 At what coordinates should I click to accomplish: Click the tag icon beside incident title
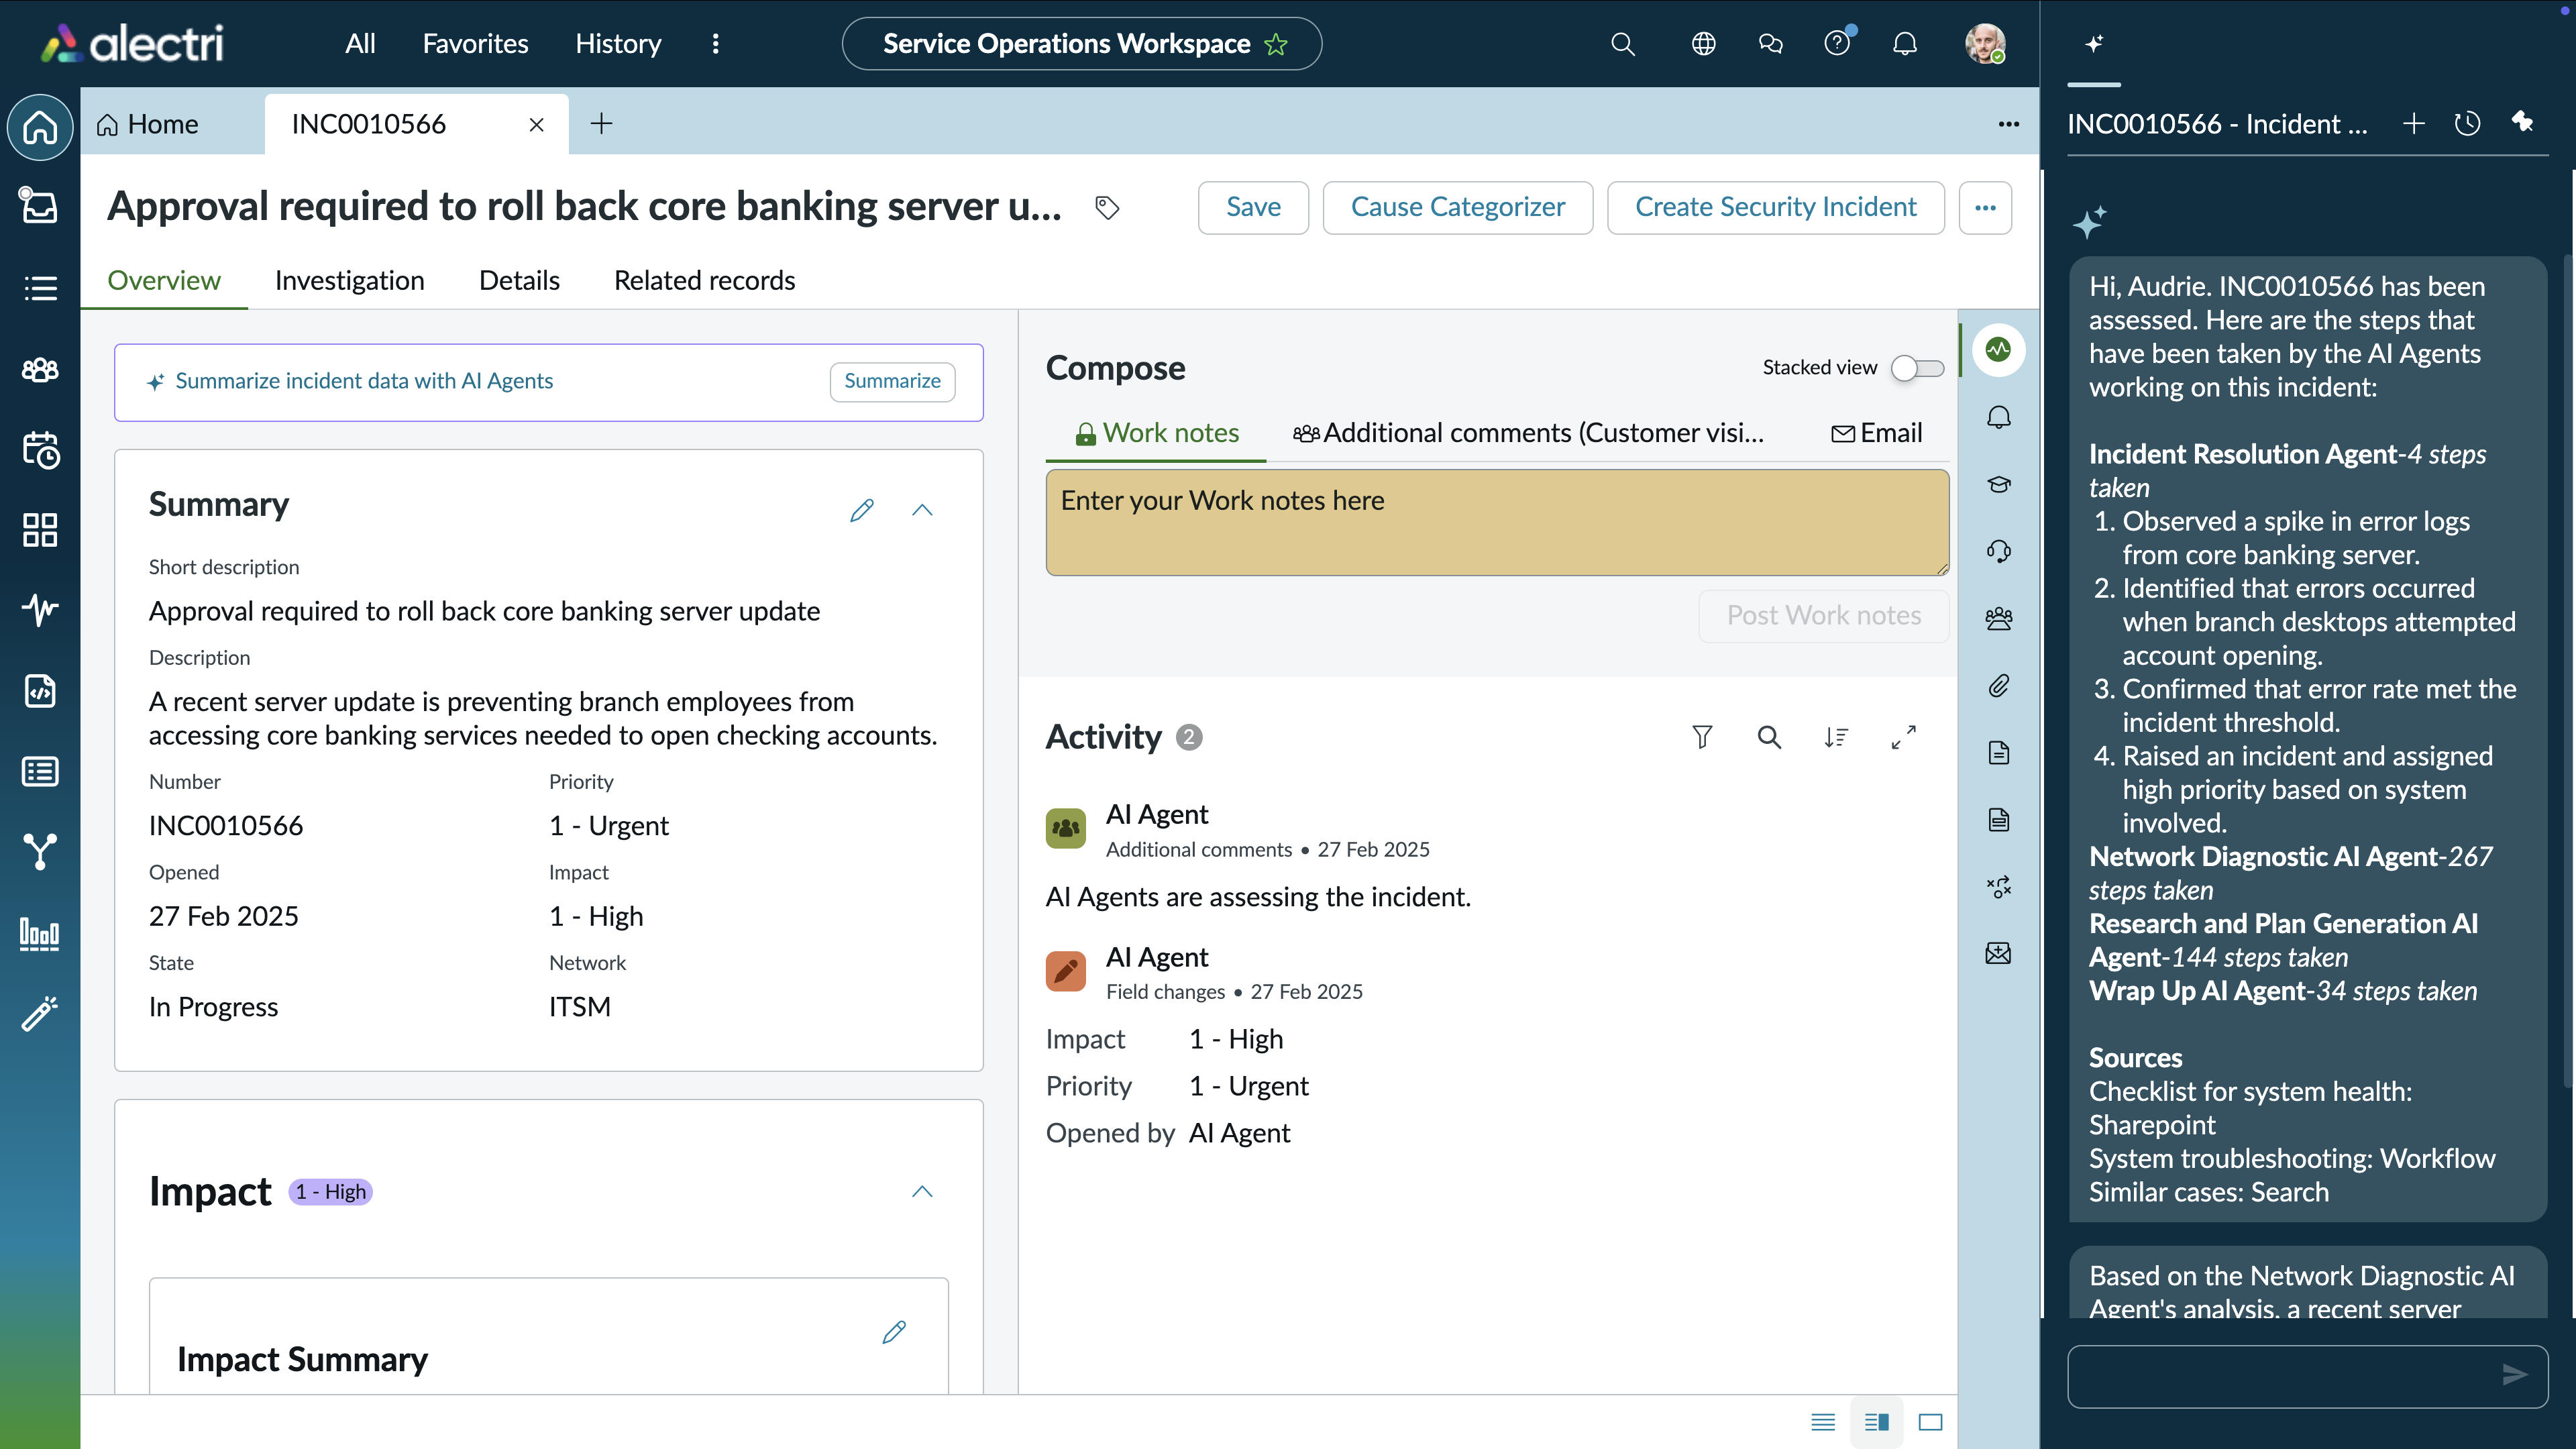pos(1106,208)
